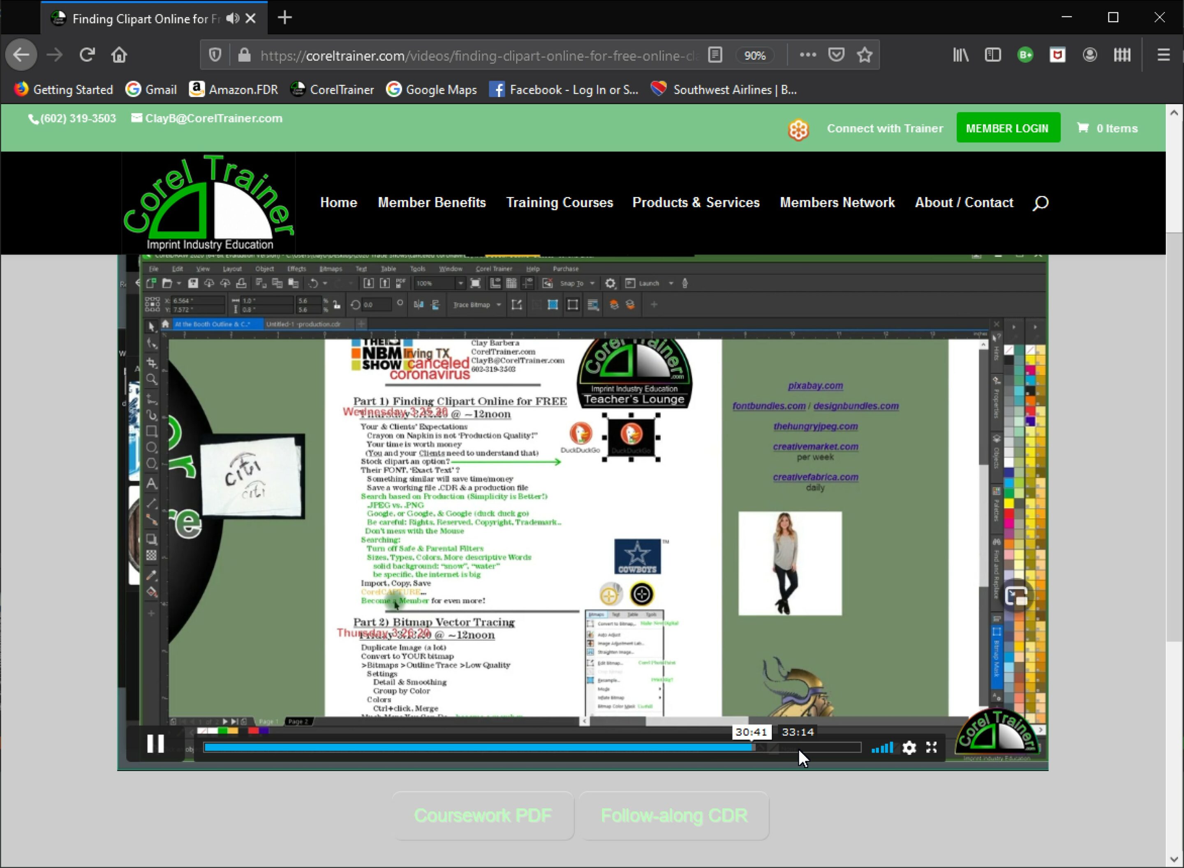Click ClayB@CorelTrainer.com email link

[x=207, y=118]
